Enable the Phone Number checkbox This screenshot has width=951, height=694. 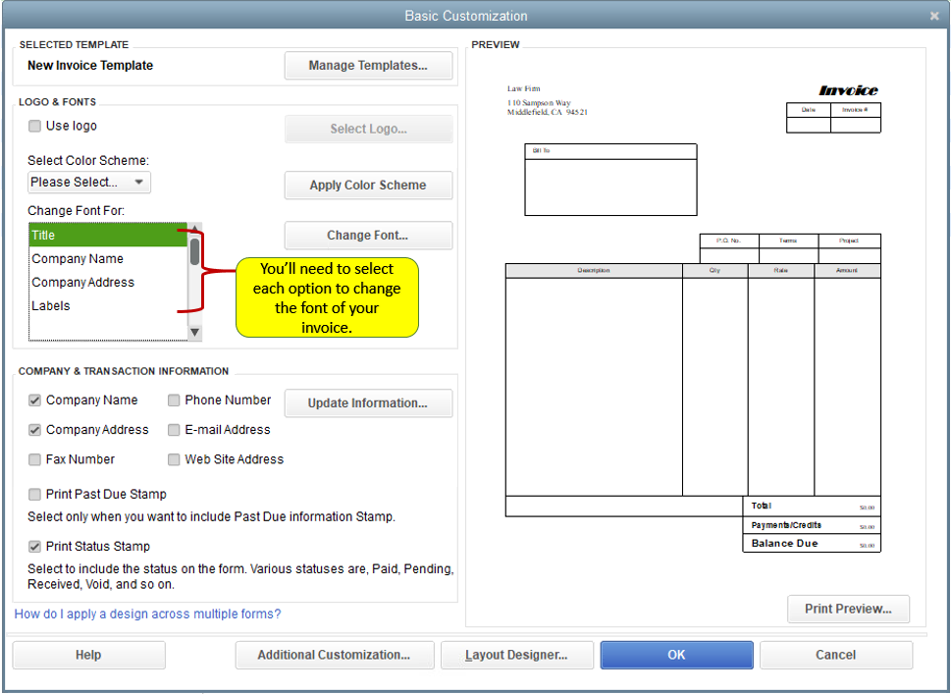pos(174,400)
